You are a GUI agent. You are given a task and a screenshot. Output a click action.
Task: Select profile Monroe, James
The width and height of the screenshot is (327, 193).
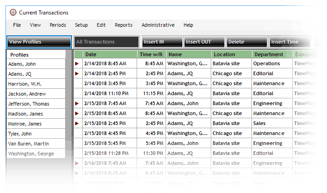36,124
